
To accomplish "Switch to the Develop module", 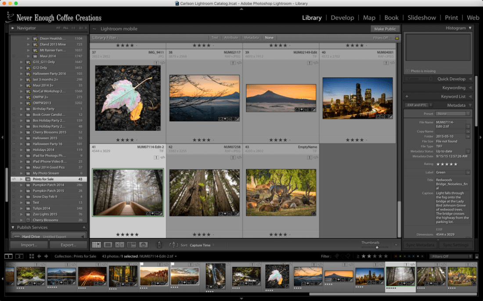I will 342,18.
